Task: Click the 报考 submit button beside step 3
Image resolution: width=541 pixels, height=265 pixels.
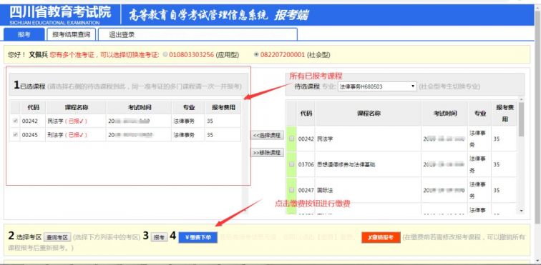Action: pos(159,237)
